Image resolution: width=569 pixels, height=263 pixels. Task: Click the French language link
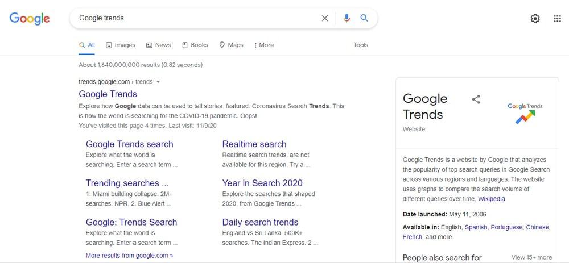[412, 237]
